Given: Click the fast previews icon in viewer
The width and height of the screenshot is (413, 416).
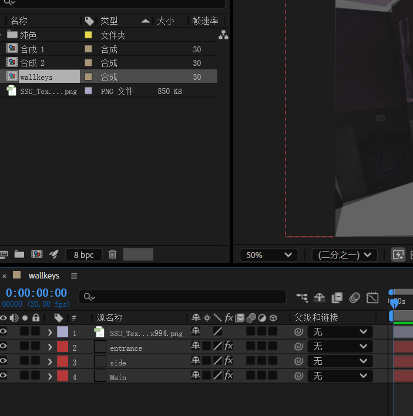Looking at the screenshot, I should [398, 255].
